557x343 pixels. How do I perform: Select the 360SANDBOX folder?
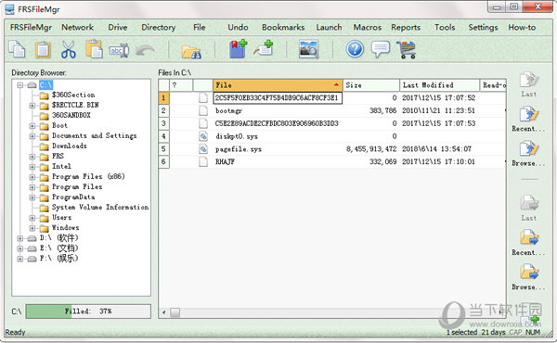[71, 115]
